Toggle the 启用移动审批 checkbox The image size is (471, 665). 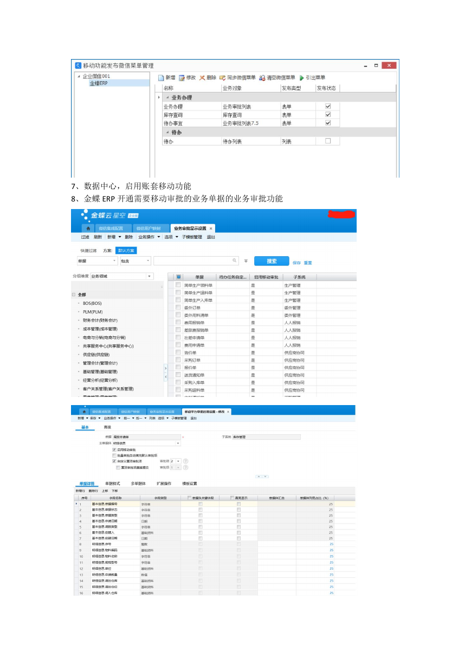tap(114, 449)
